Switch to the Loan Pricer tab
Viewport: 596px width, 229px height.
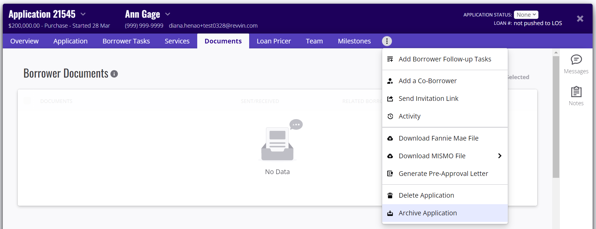273,41
